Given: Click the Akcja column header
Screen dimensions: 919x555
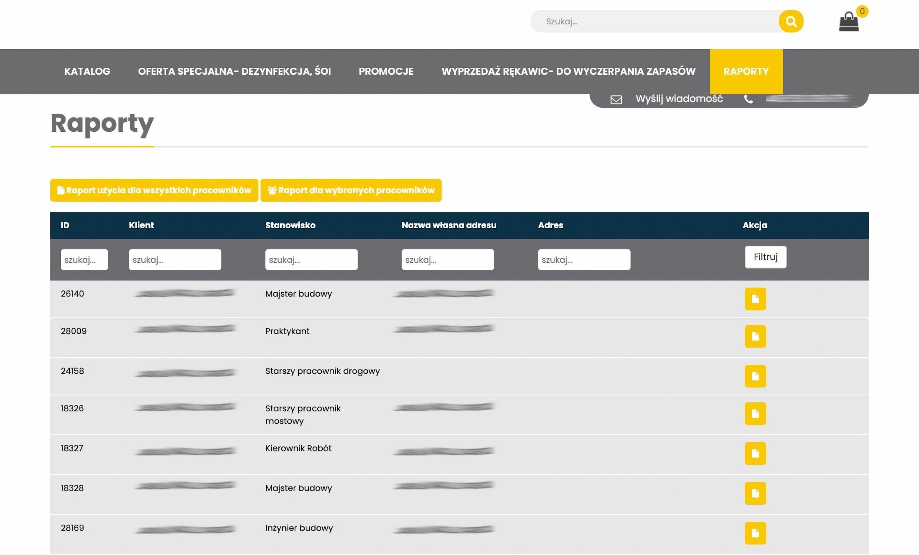Looking at the screenshot, I should coord(754,225).
